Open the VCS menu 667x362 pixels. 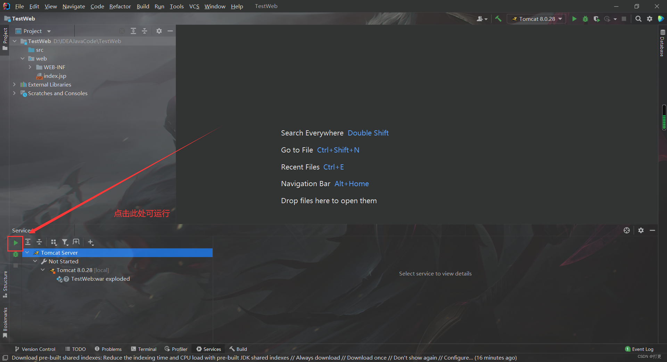tap(194, 6)
